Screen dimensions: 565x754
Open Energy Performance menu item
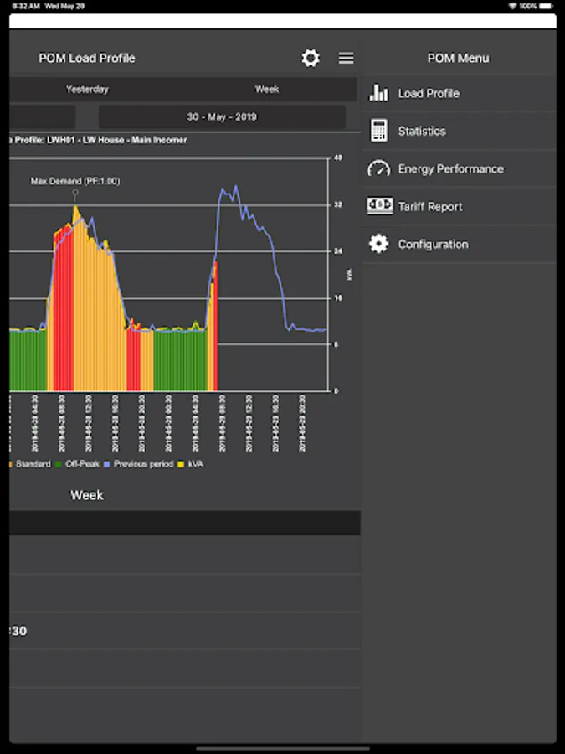coord(459,168)
